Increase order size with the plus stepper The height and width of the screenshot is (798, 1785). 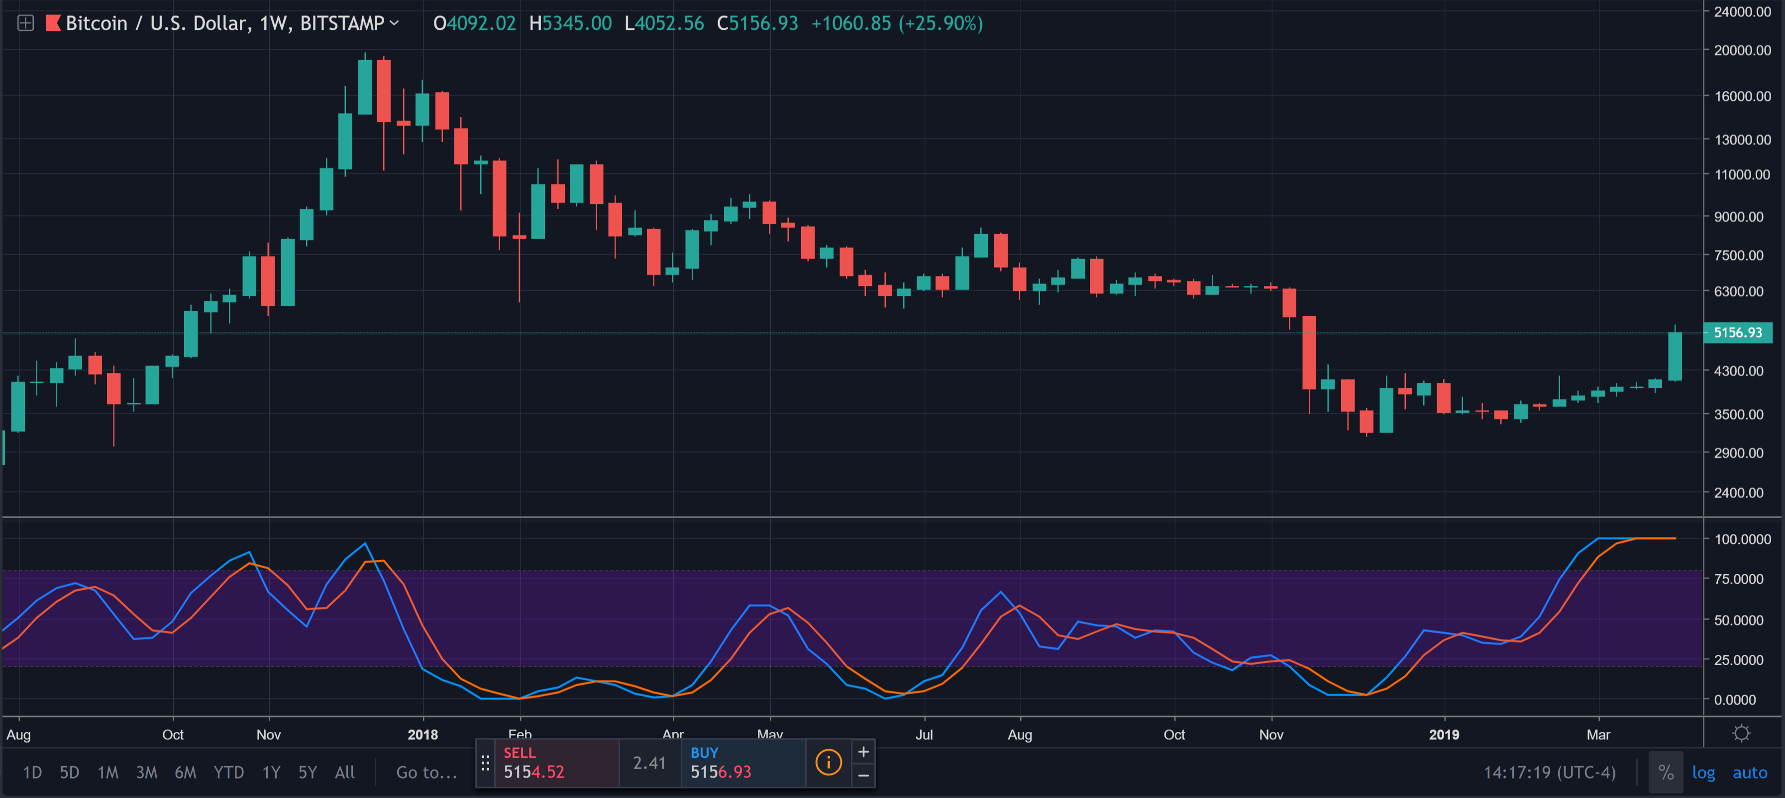[863, 750]
